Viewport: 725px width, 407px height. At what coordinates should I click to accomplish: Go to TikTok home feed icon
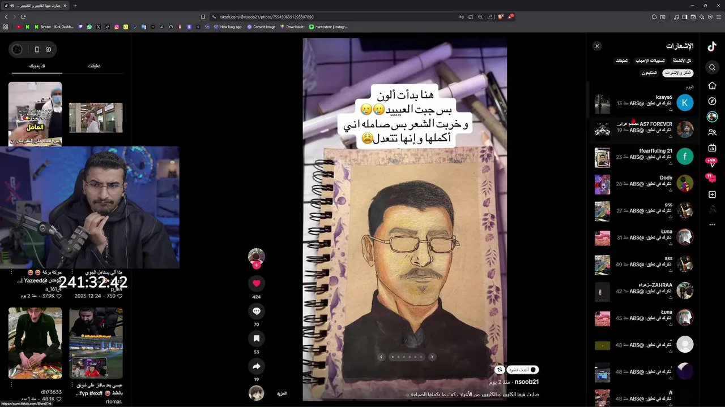click(712, 86)
